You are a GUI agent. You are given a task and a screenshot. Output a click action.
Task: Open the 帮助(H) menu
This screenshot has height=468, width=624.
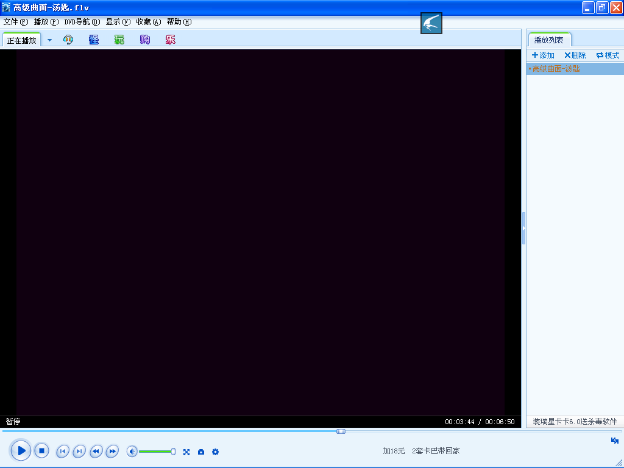coord(179,22)
